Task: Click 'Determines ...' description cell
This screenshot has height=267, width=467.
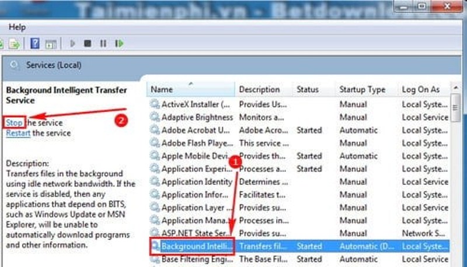Action: click(263, 182)
